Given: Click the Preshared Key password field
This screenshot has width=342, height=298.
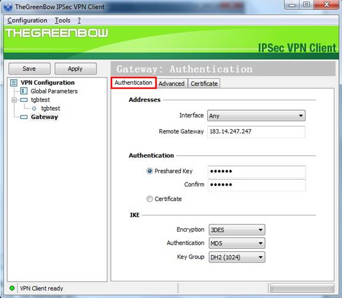Looking at the screenshot, I should click(256, 172).
